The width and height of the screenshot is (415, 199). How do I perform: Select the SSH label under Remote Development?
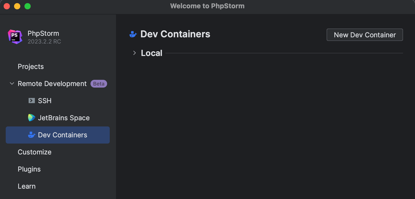click(45, 101)
